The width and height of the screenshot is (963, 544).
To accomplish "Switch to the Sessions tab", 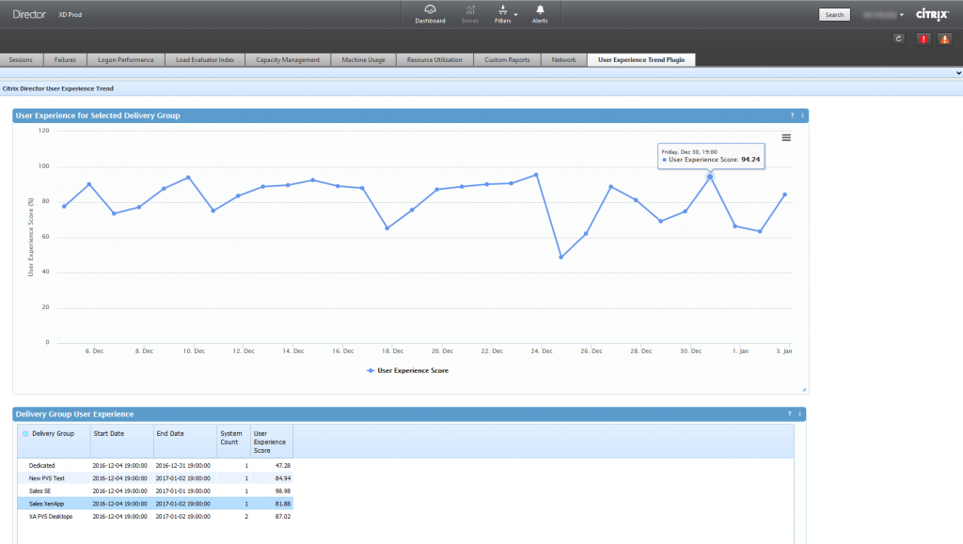I will (x=21, y=59).
